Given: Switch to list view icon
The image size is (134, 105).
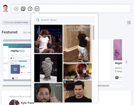Looking at the screenshot, I should pos(129,22).
